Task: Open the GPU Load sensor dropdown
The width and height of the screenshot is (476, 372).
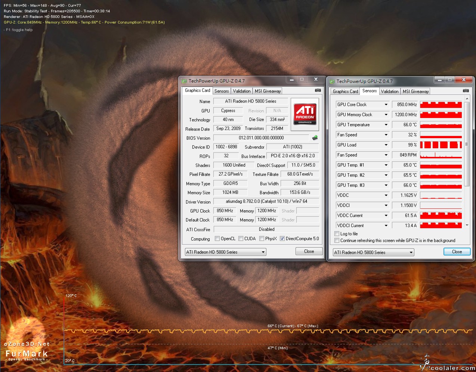Action: (386, 145)
